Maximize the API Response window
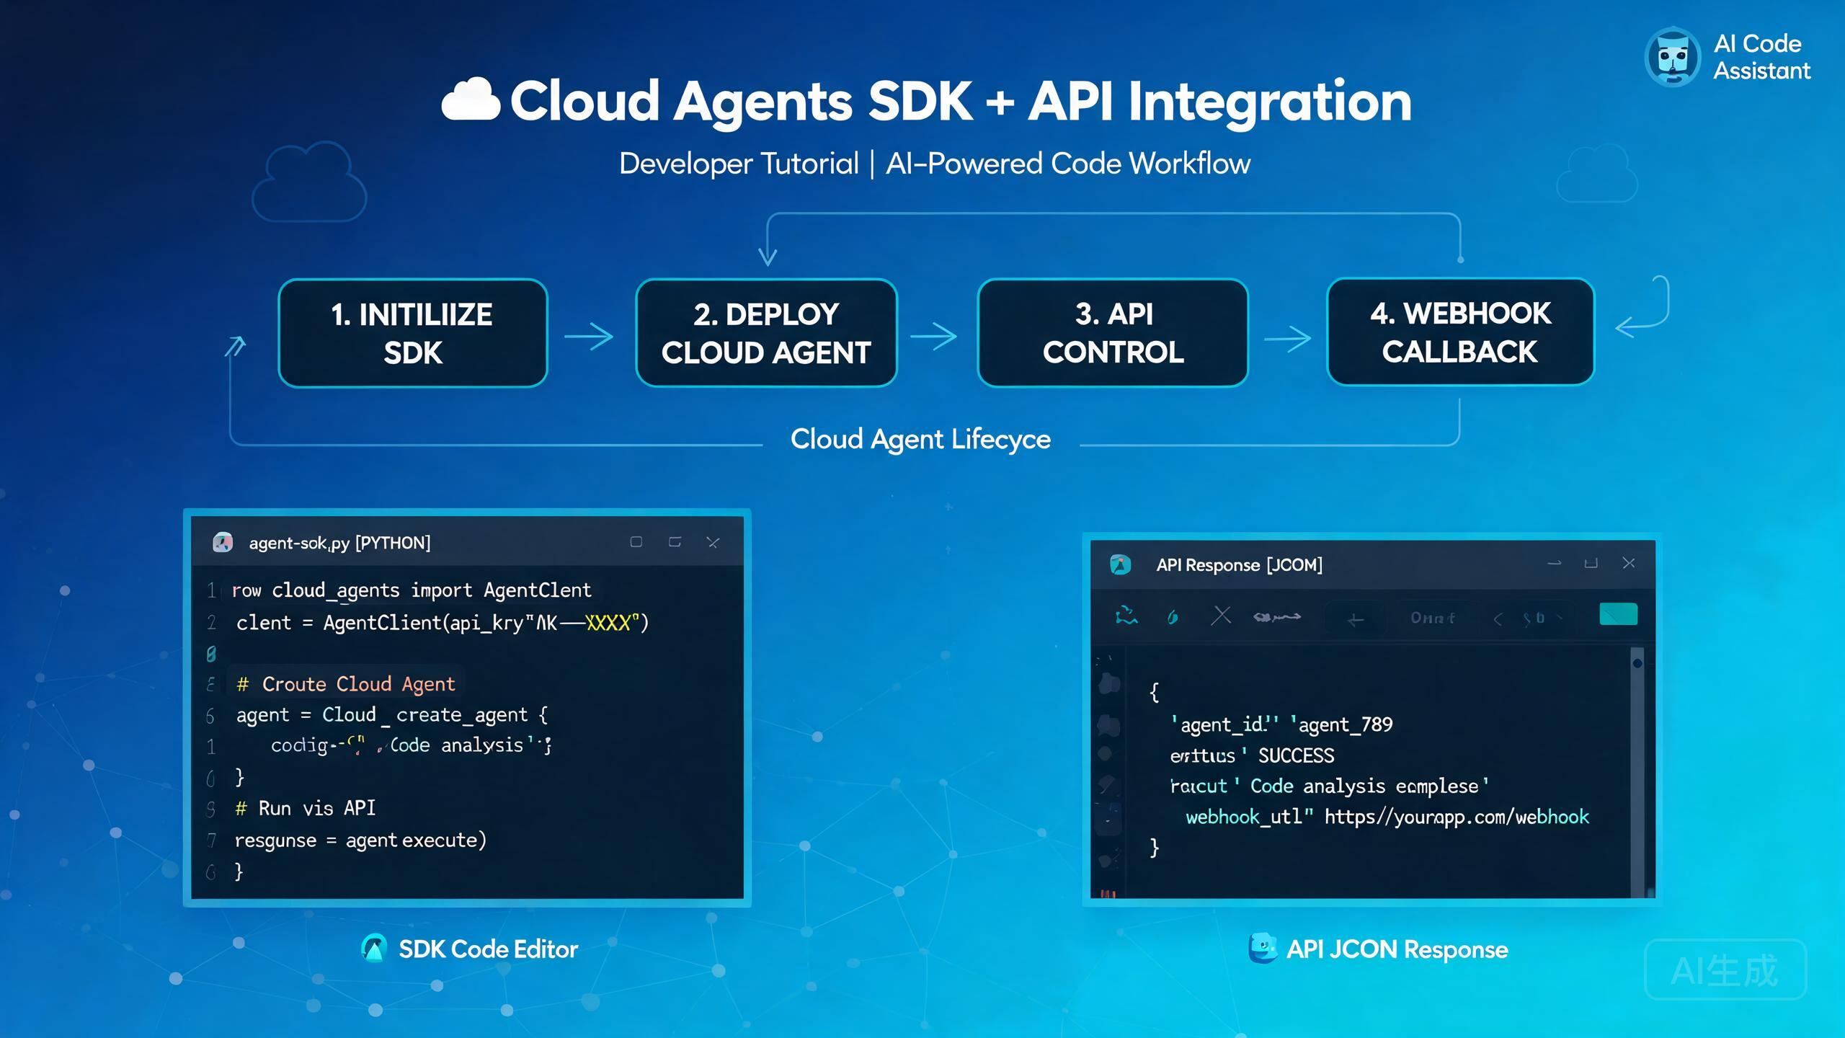The image size is (1845, 1038). tap(1591, 563)
